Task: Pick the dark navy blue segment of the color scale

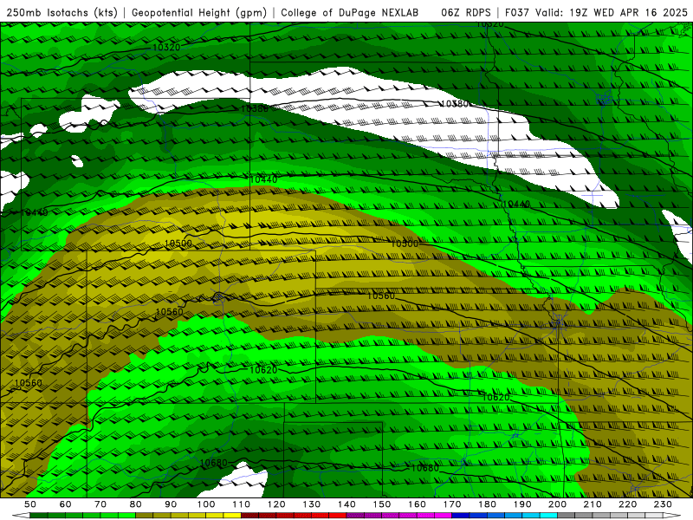Action: point(461,515)
